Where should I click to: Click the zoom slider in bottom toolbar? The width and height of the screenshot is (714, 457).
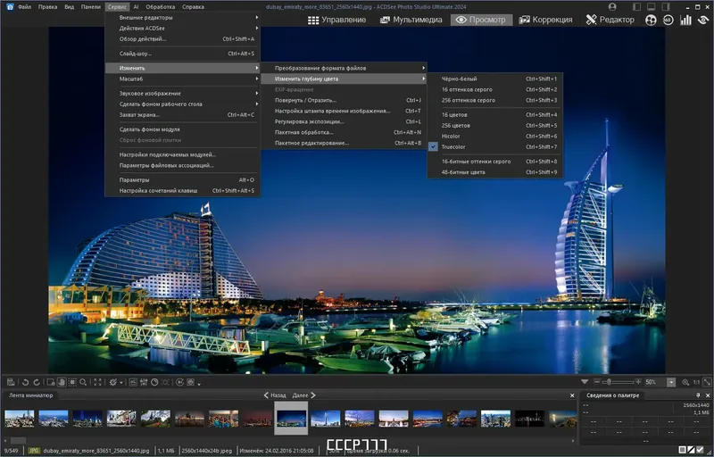(x=609, y=382)
